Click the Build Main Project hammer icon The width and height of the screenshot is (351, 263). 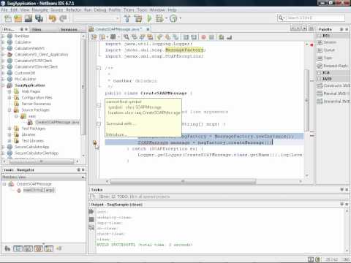click(127, 18)
